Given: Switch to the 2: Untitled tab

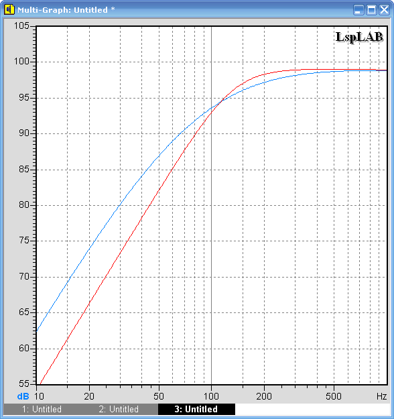Looking at the screenshot, I should pyautogui.click(x=119, y=409).
